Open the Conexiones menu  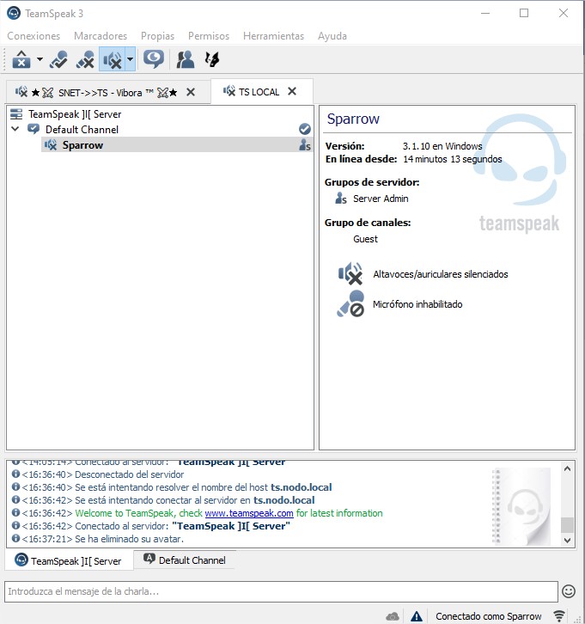coord(34,36)
